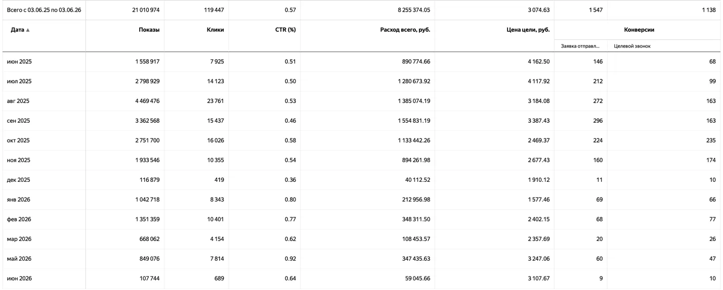
Task: Select the авг 2025 row date
Action: 18,101
